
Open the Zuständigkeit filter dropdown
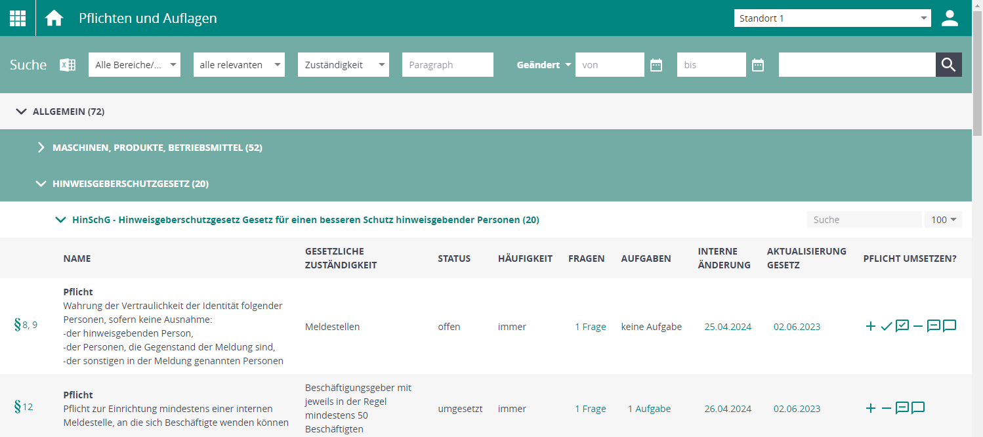(343, 64)
